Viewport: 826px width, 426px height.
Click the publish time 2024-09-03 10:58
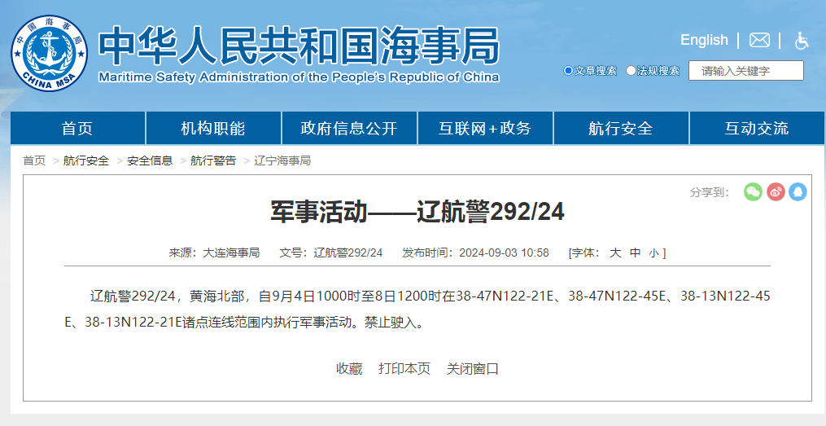tap(504, 253)
